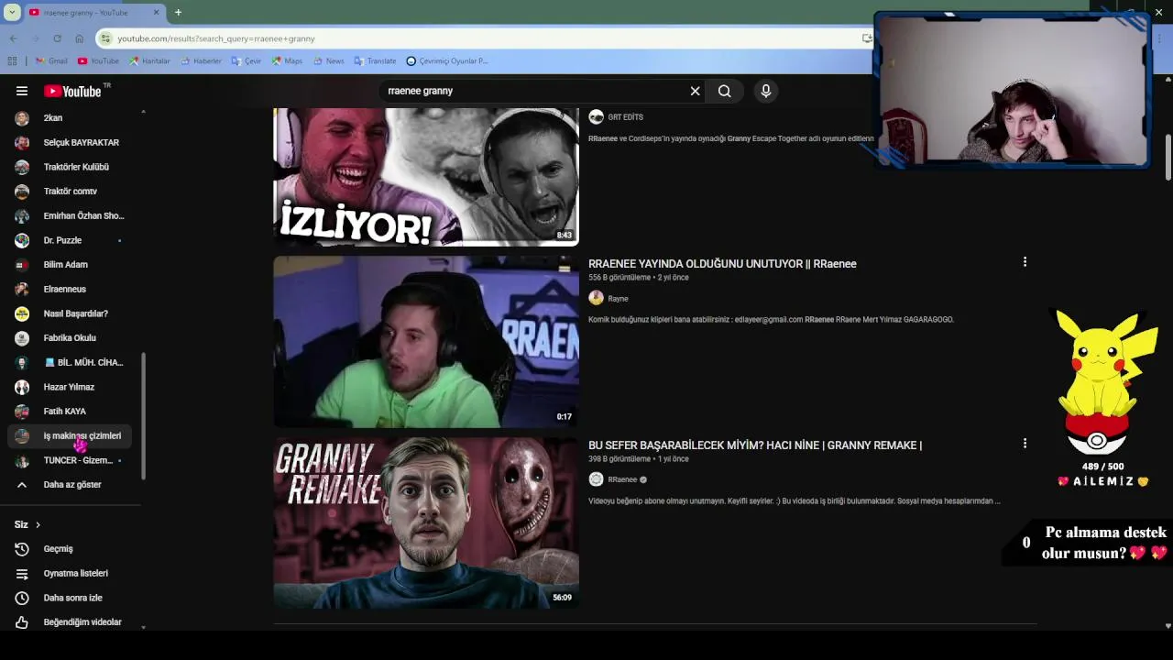Open Haritalar bookmark

149,61
